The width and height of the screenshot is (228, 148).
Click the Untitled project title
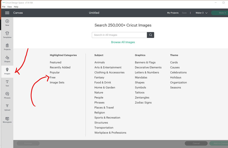tap(94, 13)
